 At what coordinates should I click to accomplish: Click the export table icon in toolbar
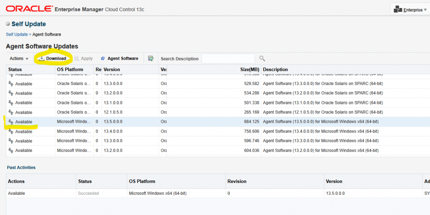151,58
